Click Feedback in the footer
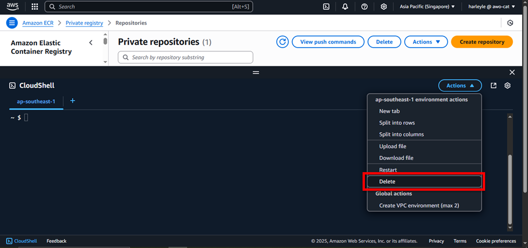The height and width of the screenshot is (248, 528). [56, 241]
